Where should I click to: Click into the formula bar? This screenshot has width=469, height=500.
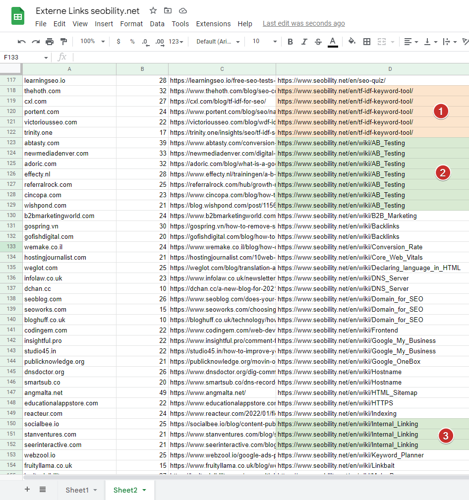pyautogui.click(x=271, y=57)
